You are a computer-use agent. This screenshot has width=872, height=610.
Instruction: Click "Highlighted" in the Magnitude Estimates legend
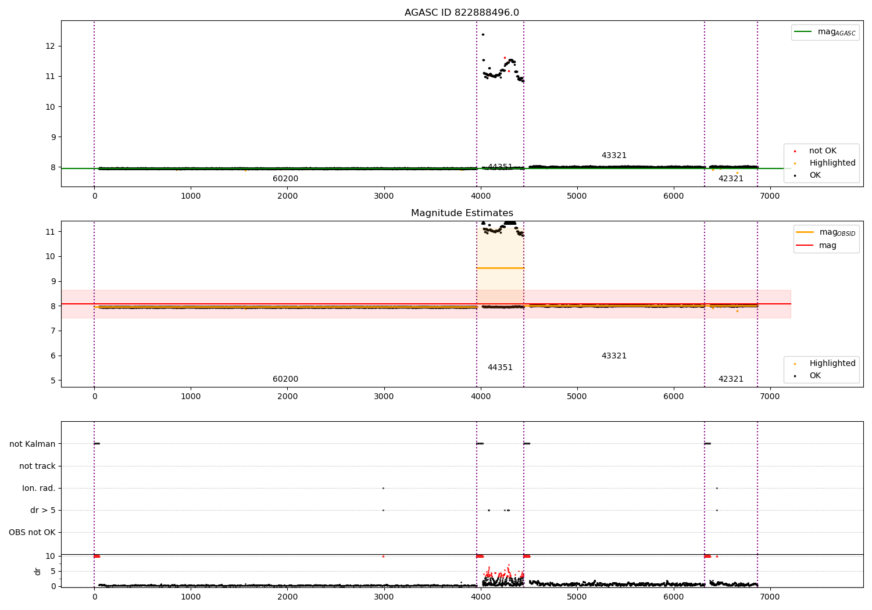(825, 364)
